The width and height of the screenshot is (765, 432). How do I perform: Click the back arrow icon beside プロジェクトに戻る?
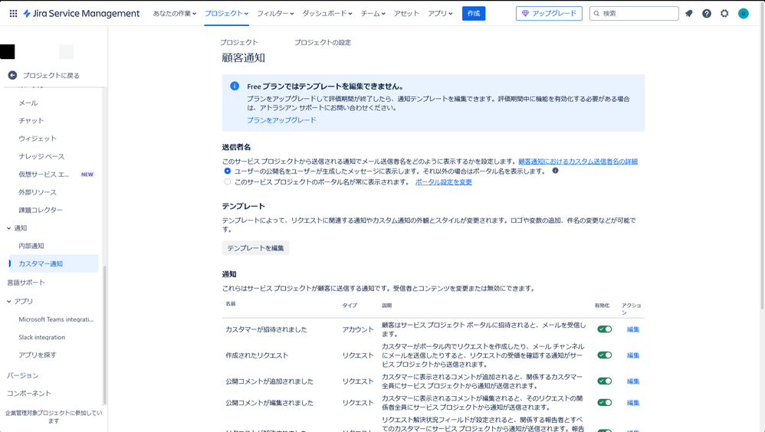point(13,75)
